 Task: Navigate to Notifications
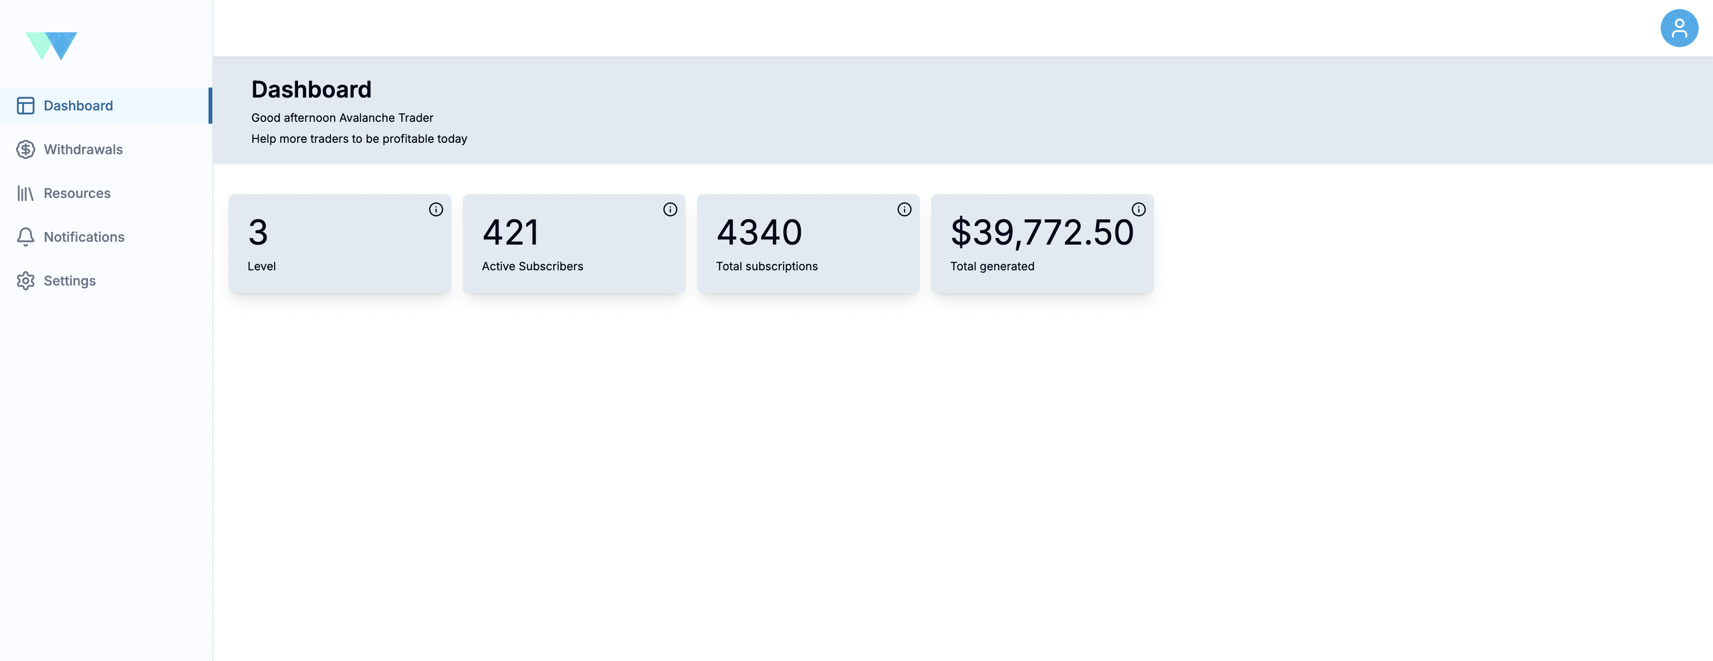coord(84,237)
